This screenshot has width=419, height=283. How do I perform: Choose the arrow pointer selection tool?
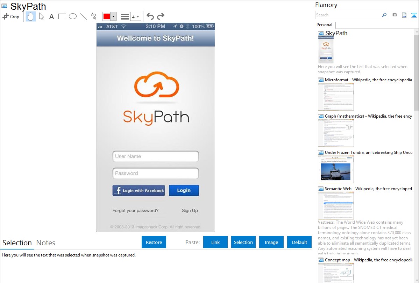(41, 16)
